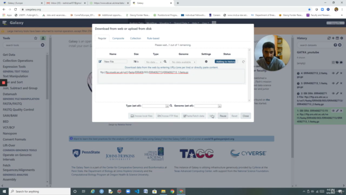Click the edit icon beside New File
Screen dimensions: 346x195
pyautogui.click(x=100, y=61)
